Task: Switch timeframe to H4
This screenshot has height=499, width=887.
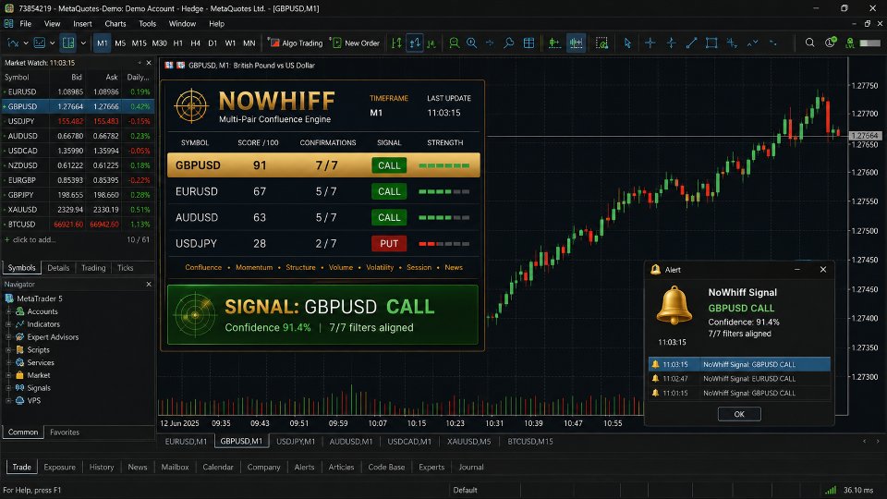Action: (x=195, y=43)
